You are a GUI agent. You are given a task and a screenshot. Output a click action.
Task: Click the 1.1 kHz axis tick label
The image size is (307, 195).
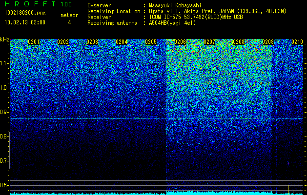tap(4, 63)
